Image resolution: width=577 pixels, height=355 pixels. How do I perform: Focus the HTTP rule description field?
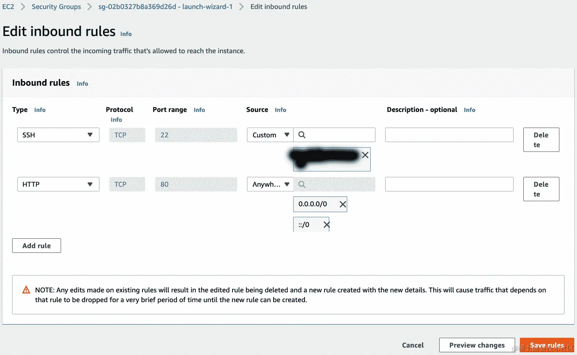pos(449,184)
